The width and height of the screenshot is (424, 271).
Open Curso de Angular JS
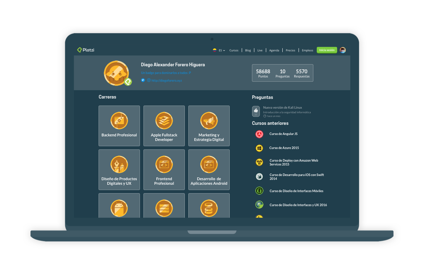pos(283,134)
